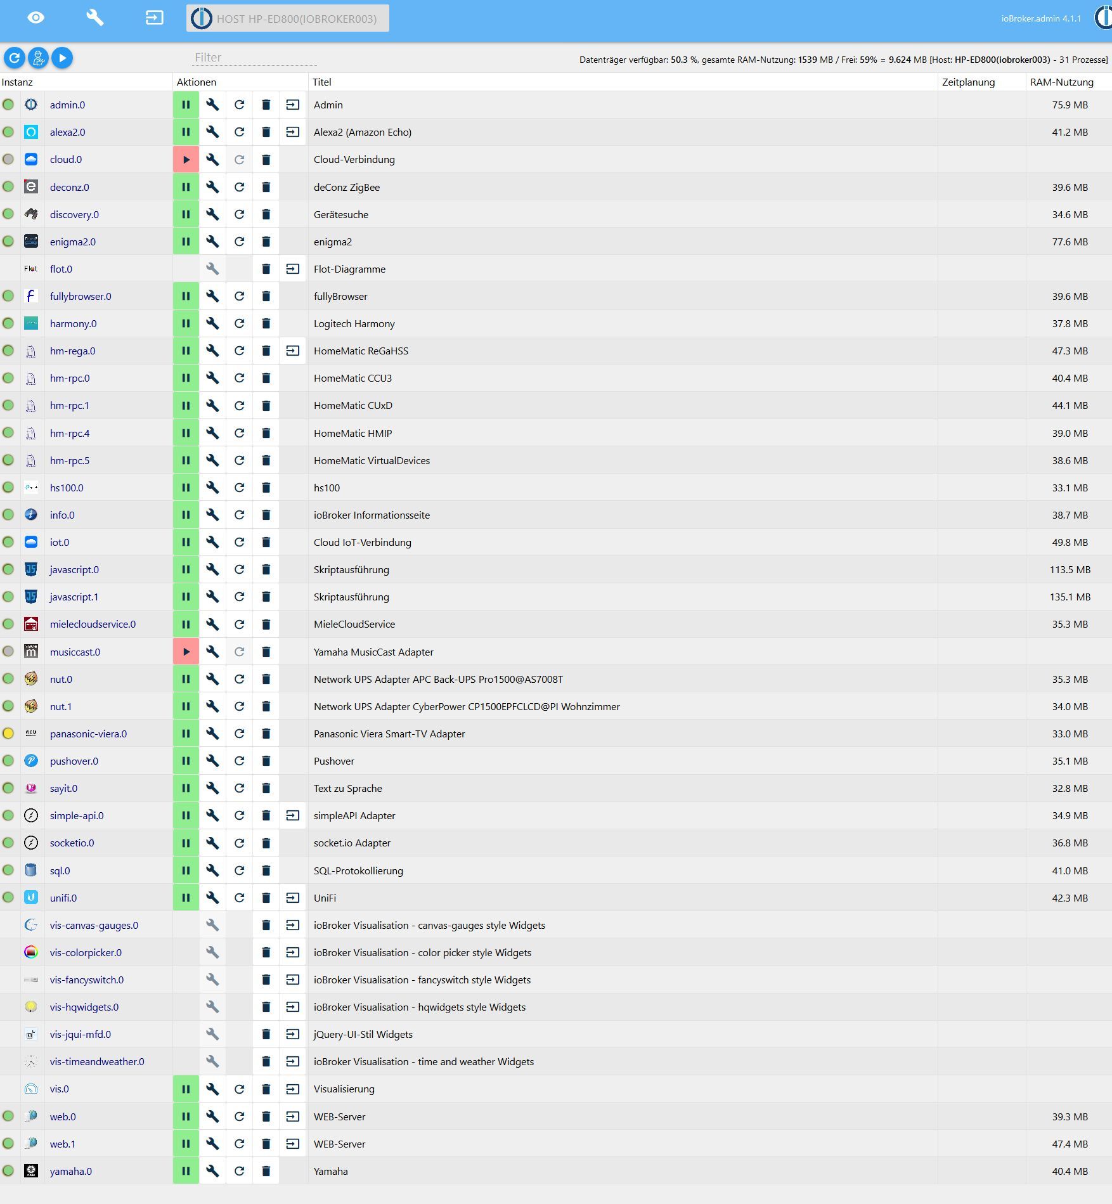
Task: Reload the instances list
Action: click(15, 58)
